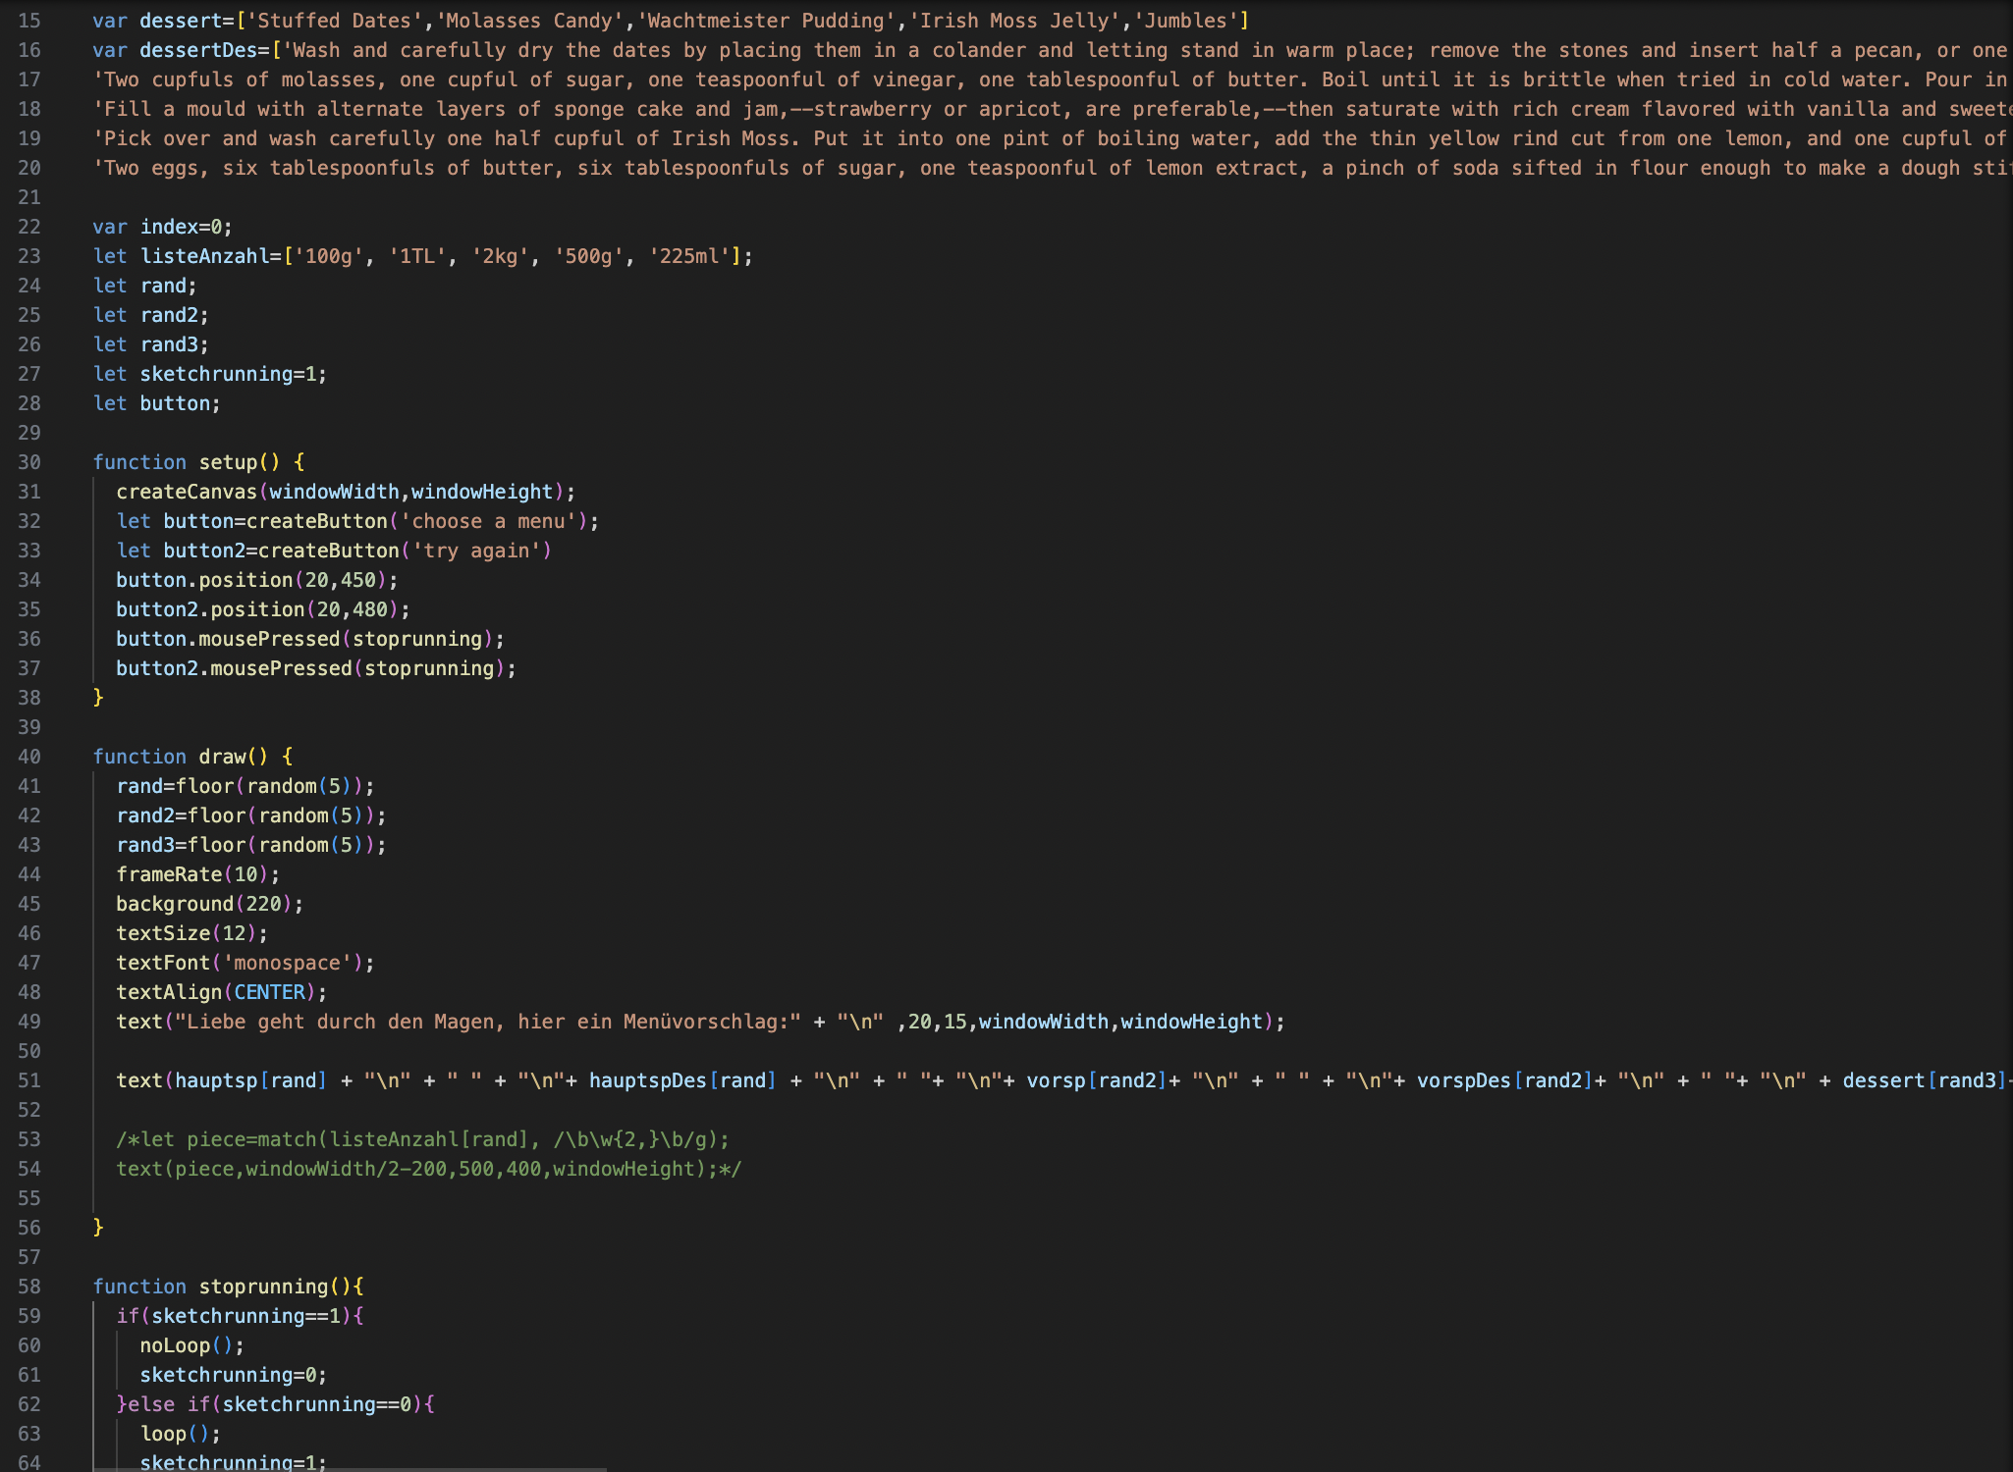Click 'rand' in the 'let rand;' declaration on line 24
This screenshot has height=1472, width=2013.
pyautogui.click(x=163, y=286)
